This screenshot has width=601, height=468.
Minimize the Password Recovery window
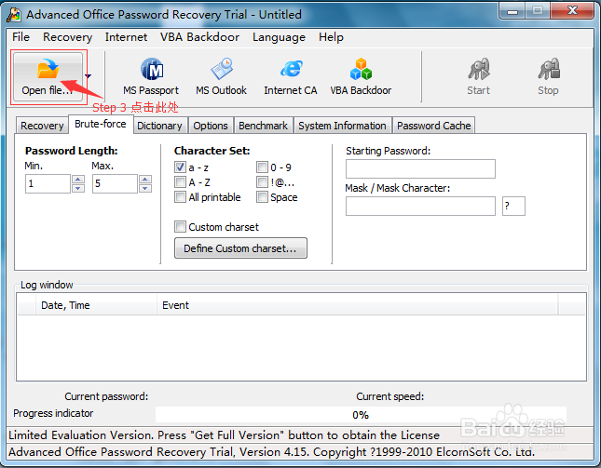coord(512,11)
